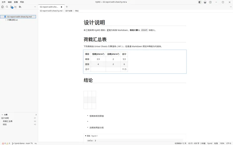Click the file icon of 02-report-with-sheet.hy.md
The height and width of the screenshot is (145, 233).
[x=5, y=17]
